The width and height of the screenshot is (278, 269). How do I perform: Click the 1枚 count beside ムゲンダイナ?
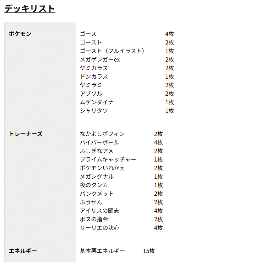click(170, 102)
